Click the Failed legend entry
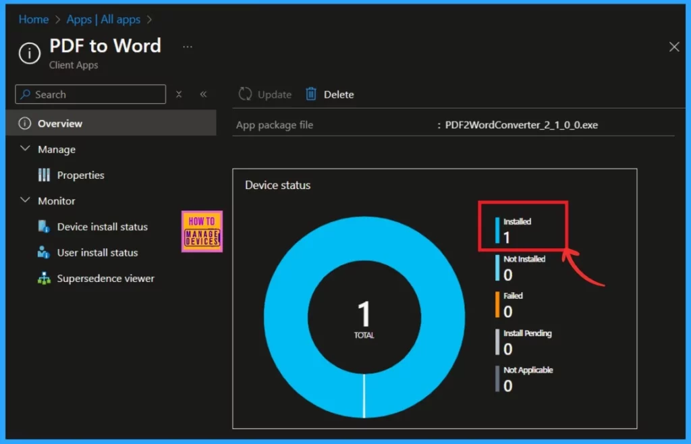 [509, 305]
